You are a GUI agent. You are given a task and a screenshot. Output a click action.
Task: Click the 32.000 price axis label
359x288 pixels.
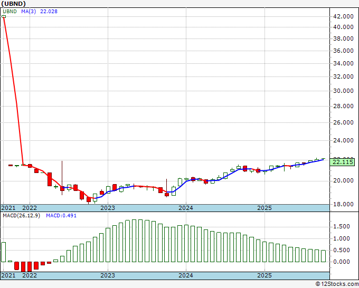point(343,76)
